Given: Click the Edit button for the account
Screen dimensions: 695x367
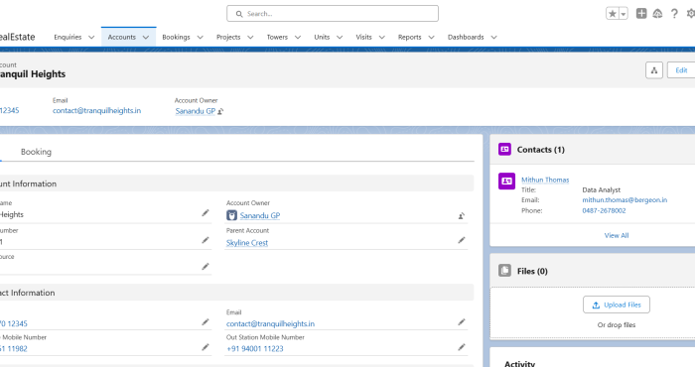Looking at the screenshot, I should (x=681, y=70).
